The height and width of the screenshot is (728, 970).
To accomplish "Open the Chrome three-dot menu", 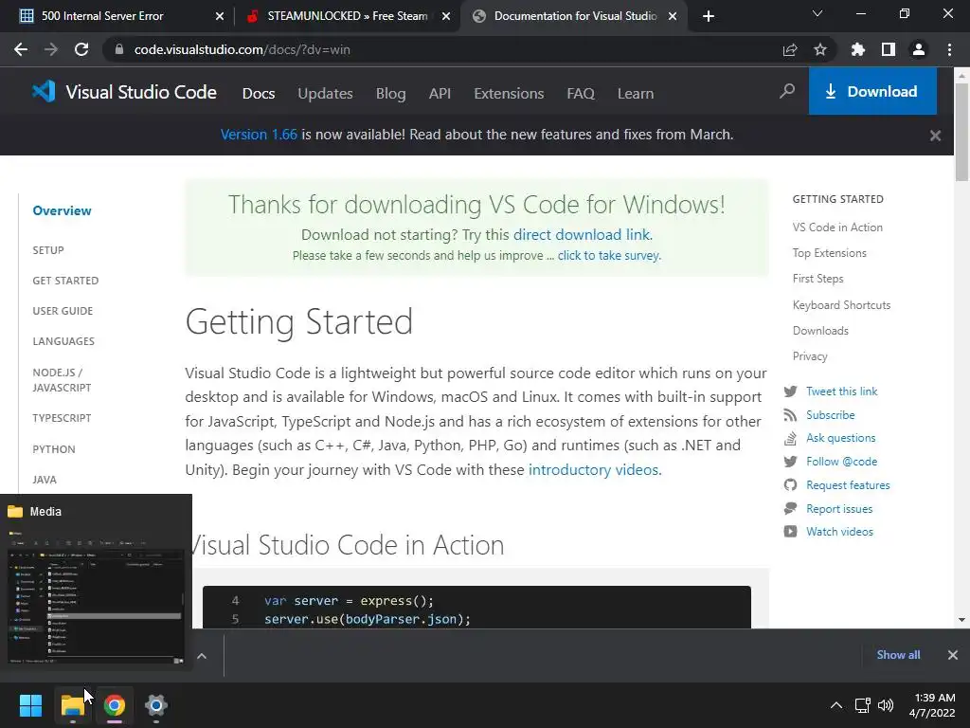I will [x=949, y=49].
